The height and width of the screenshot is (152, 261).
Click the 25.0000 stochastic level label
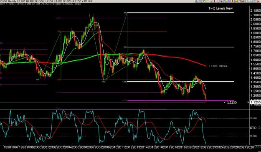pos(253,118)
